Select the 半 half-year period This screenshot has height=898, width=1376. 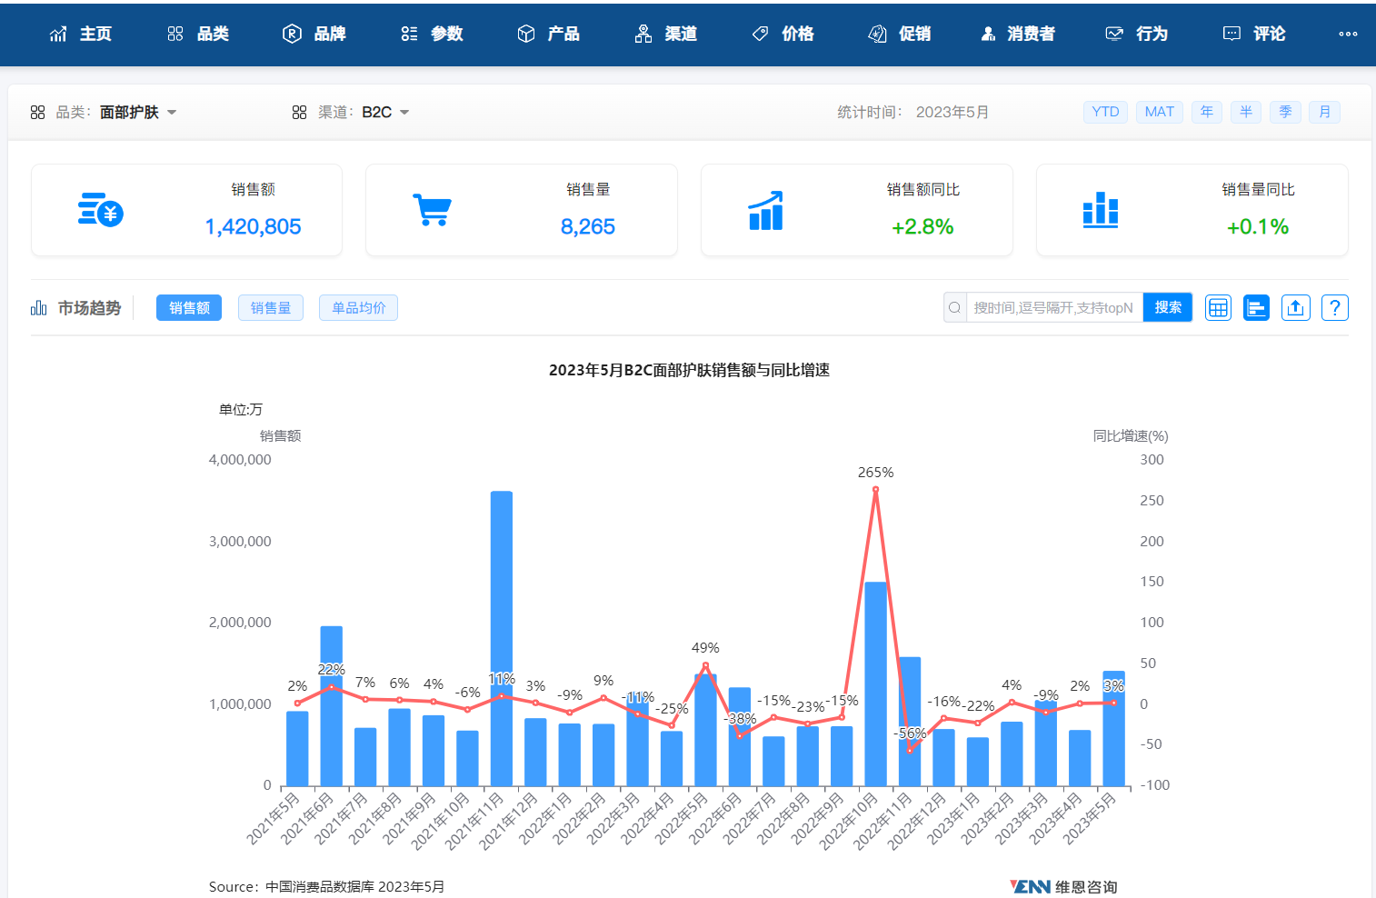point(1245,112)
